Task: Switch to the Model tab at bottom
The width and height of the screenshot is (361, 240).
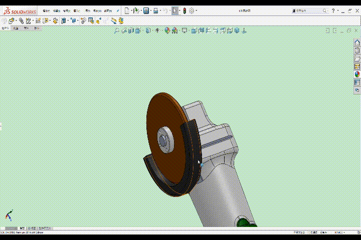Action: point(22,228)
